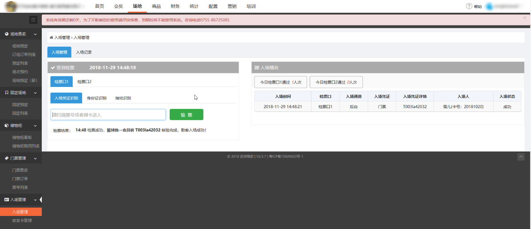Image resolution: width=531 pixels, height=229 pixels.
Task: Switch to the 入场记录 tab
Action: point(84,52)
